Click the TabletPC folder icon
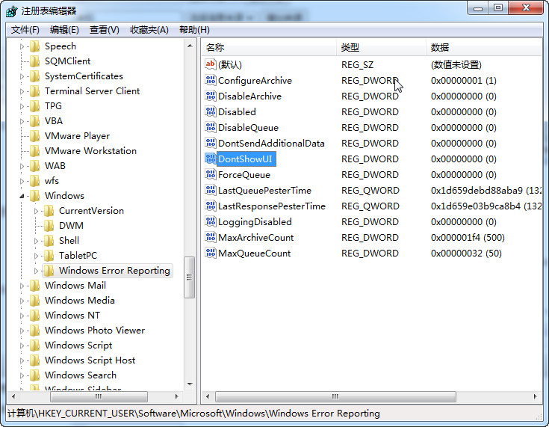Screen dimensions: 549x427 coord(49,256)
